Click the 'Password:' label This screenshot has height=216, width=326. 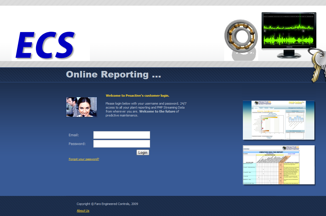[x=77, y=144]
